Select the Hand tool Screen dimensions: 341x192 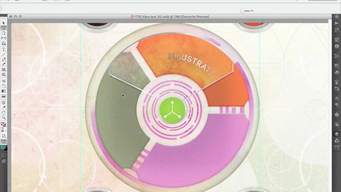(4, 113)
